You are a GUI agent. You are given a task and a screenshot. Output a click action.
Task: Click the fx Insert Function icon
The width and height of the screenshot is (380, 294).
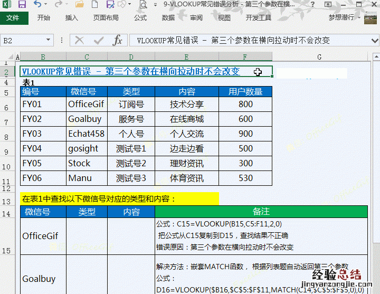[x=117, y=41]
